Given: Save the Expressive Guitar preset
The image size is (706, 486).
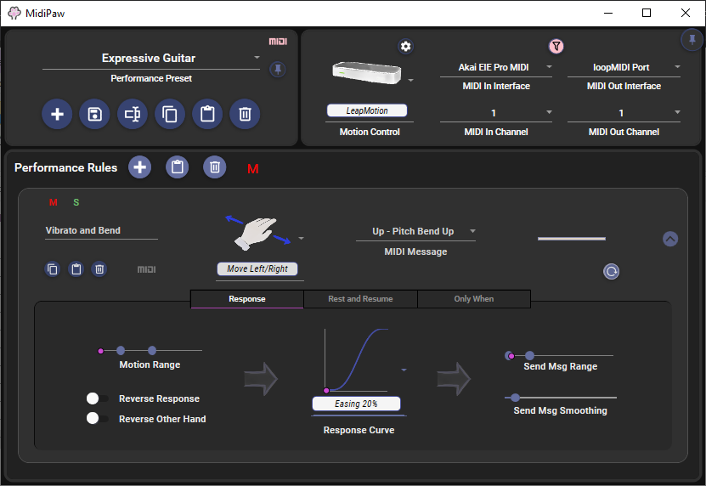Looking at the screenshot, I should 94,114.
